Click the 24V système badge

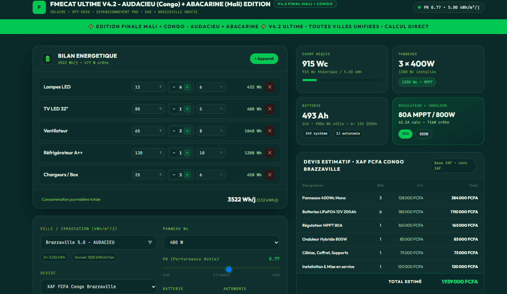click(316, 133)
